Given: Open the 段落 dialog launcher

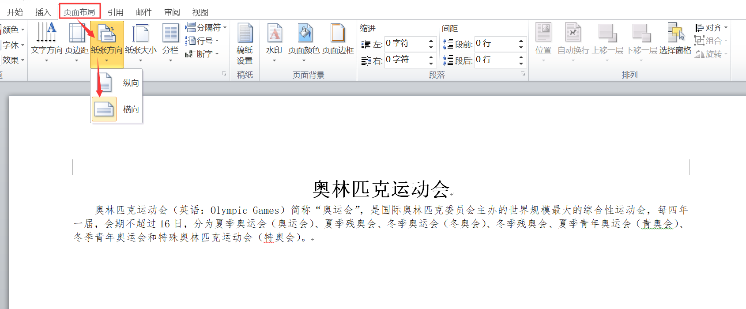Looking at the screenshot, I should [x=523, y=74].
